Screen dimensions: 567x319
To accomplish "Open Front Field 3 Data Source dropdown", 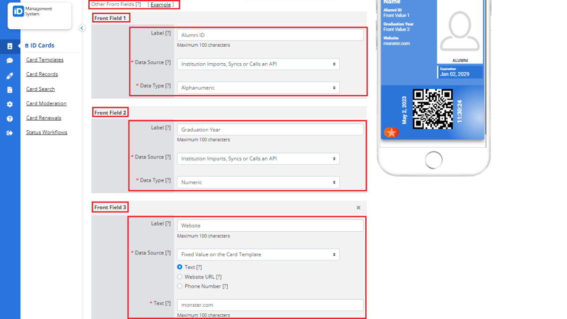I will 258,254.
